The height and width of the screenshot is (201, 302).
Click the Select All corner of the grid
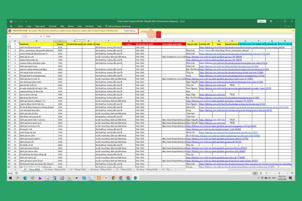click(9, 41)
